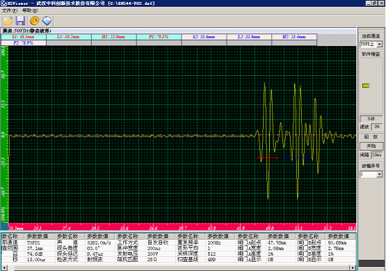Click the yellow software gain slider handle
The height and width of the screenshot is (271, 386).
[x=366, y=85]
